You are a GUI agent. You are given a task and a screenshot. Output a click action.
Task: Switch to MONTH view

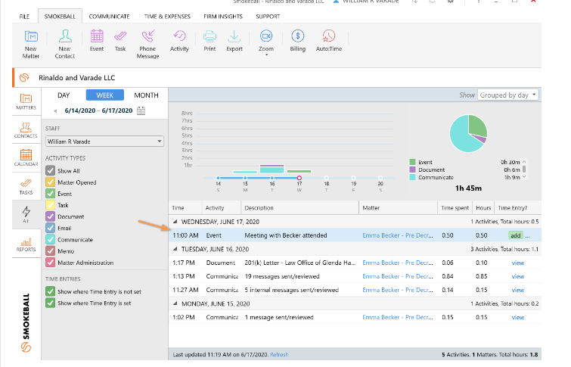point(146,95)
